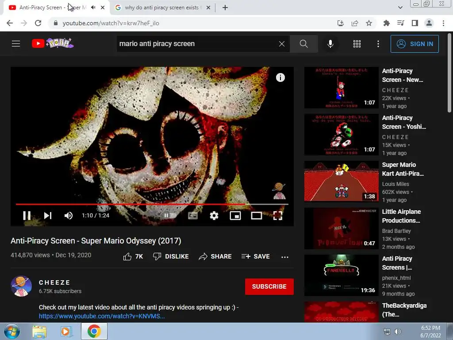Go forward in browser history
453x340 pixels.
tap(24, 23)
